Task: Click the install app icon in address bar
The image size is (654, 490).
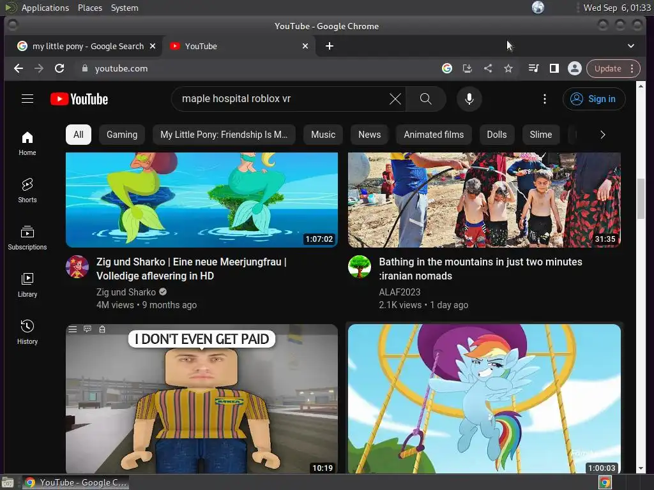Action: coord(467,68)
